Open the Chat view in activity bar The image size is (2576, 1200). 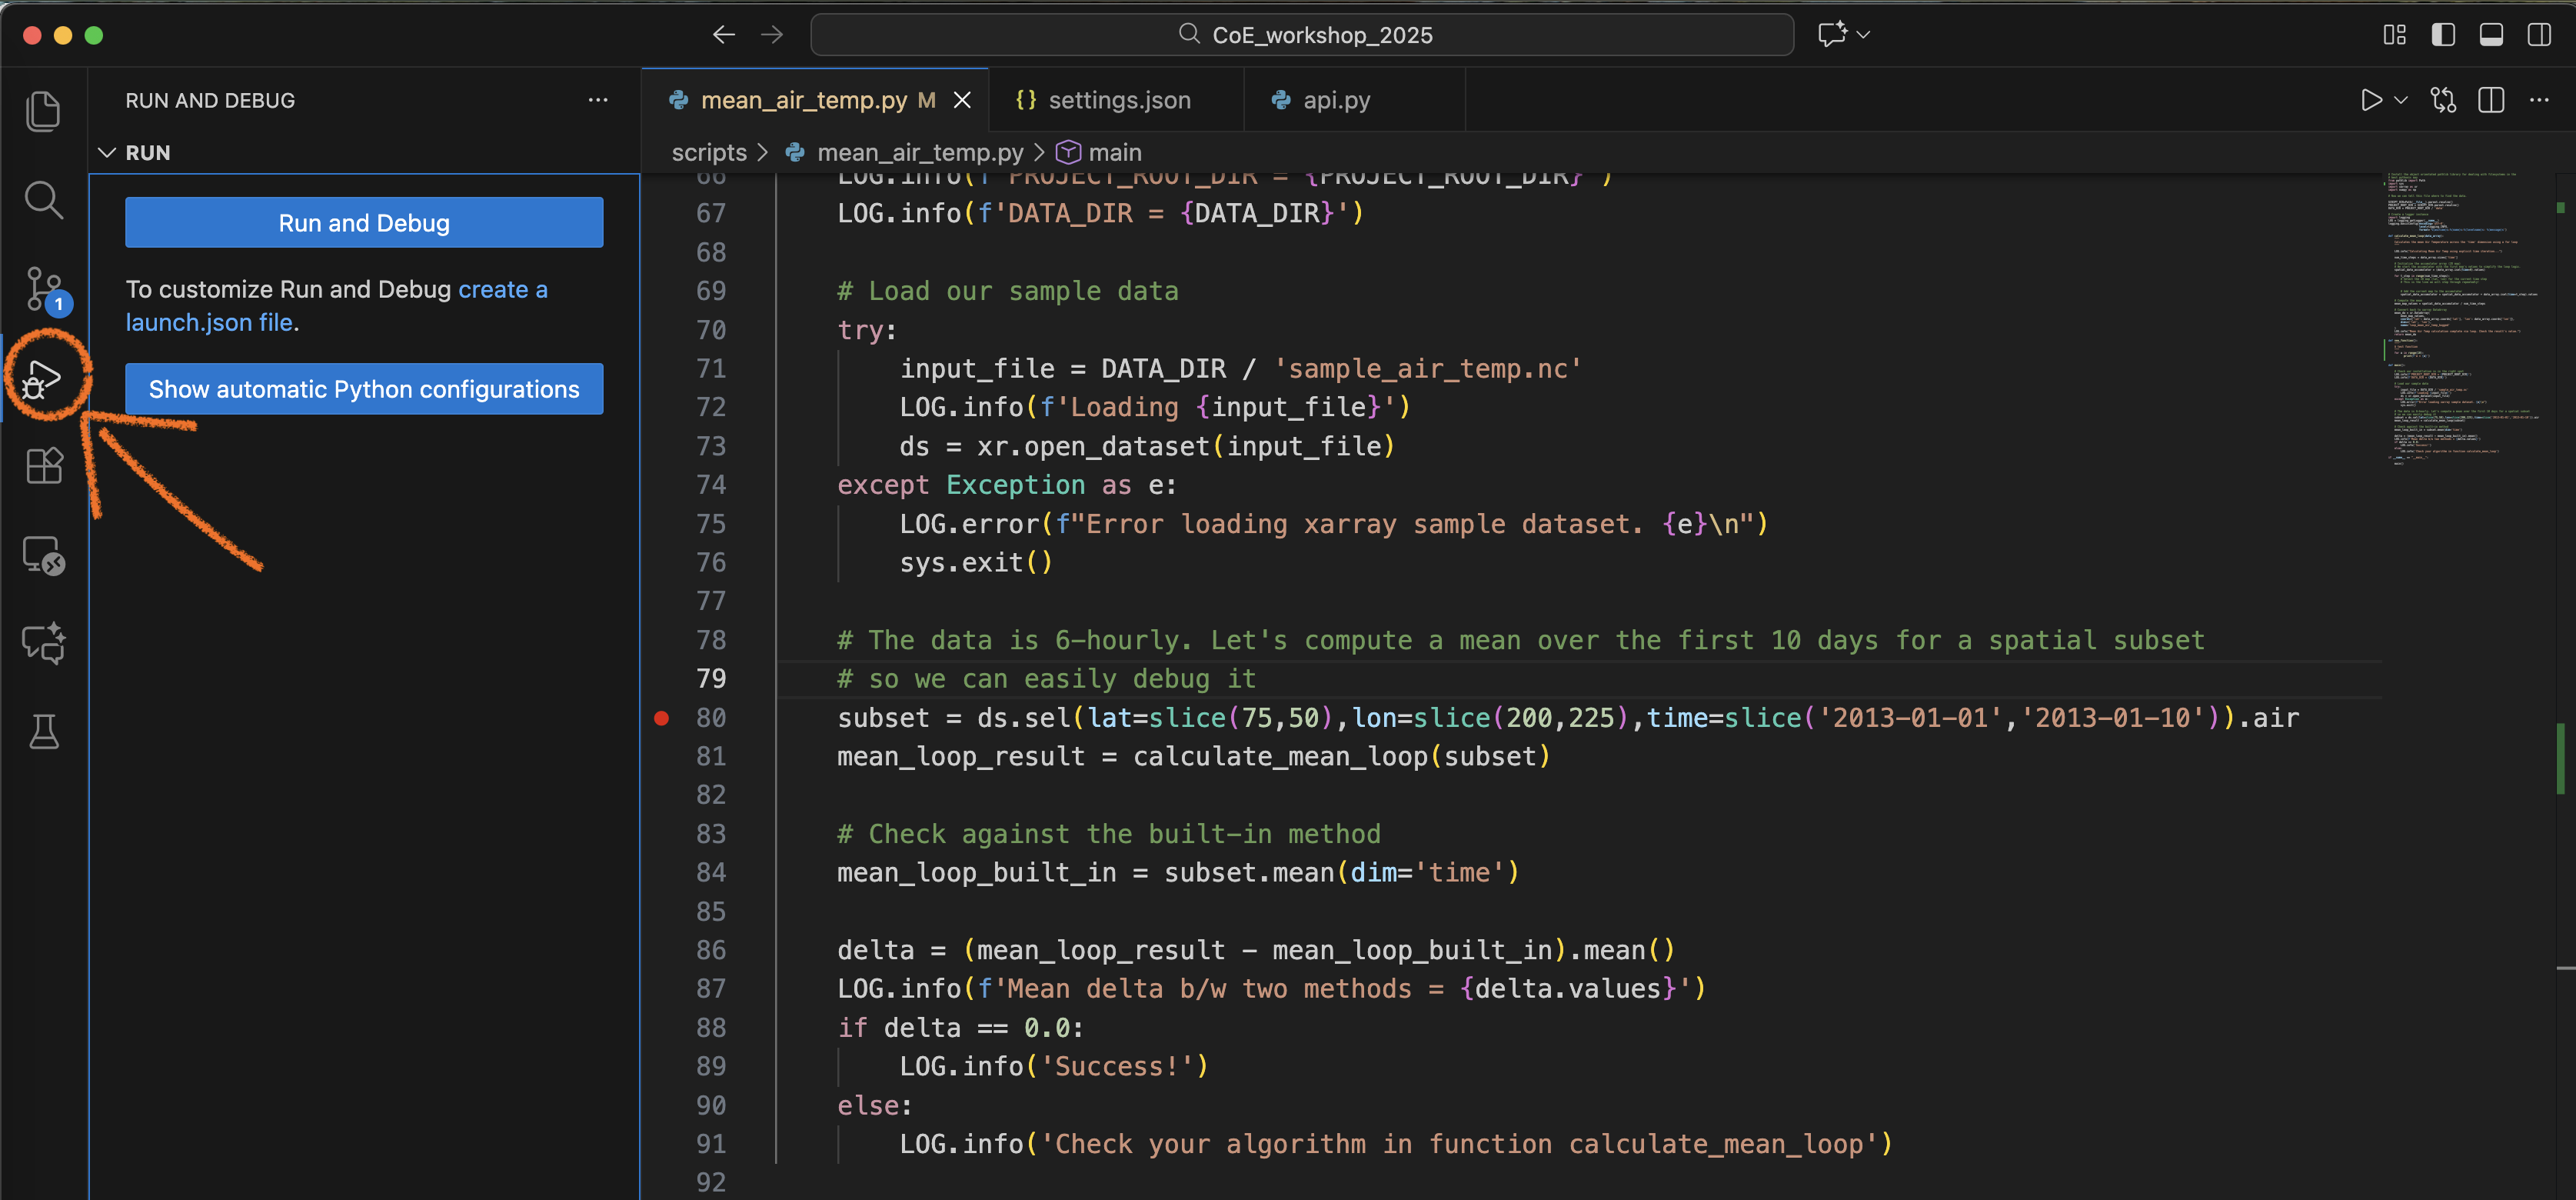[x=43, y=643]
